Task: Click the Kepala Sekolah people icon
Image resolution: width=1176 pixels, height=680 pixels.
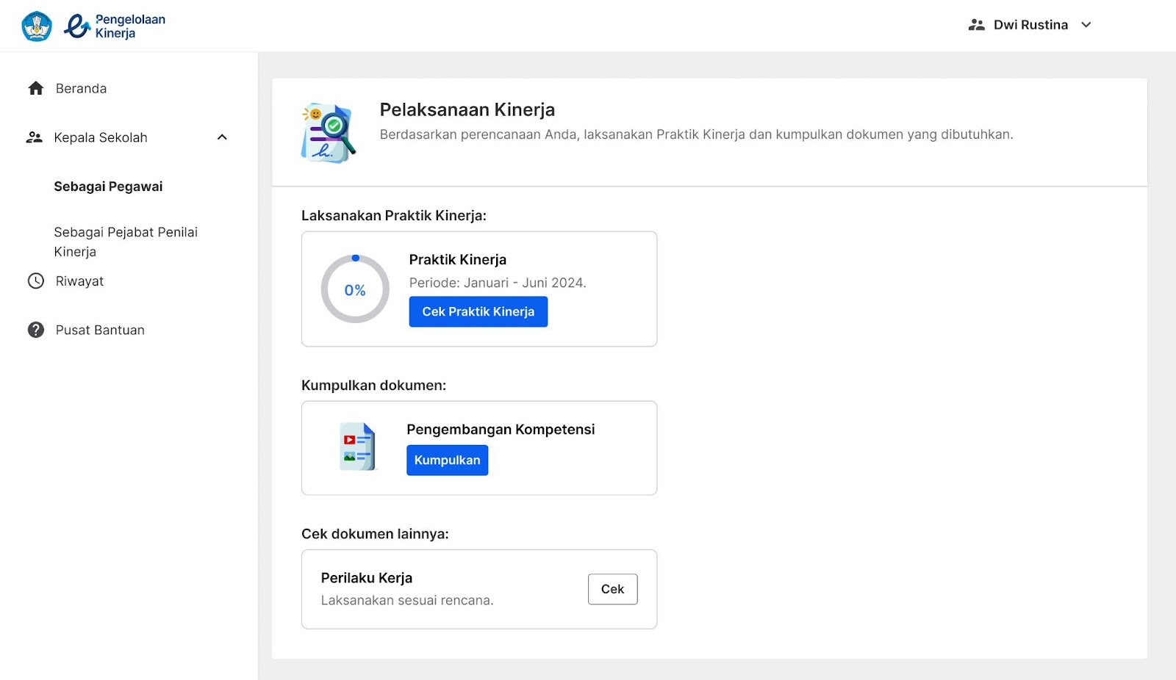Action: [35, 137]
